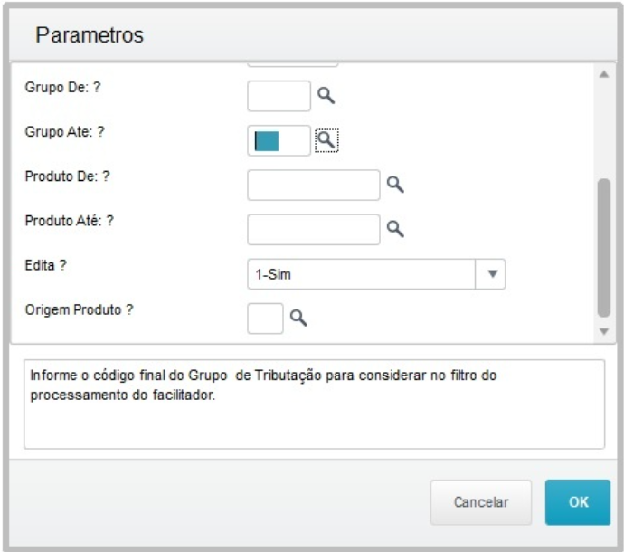624x552 pixels.
Task: Click the "Origem Produto ?" label text
Action: pos(80,310)
